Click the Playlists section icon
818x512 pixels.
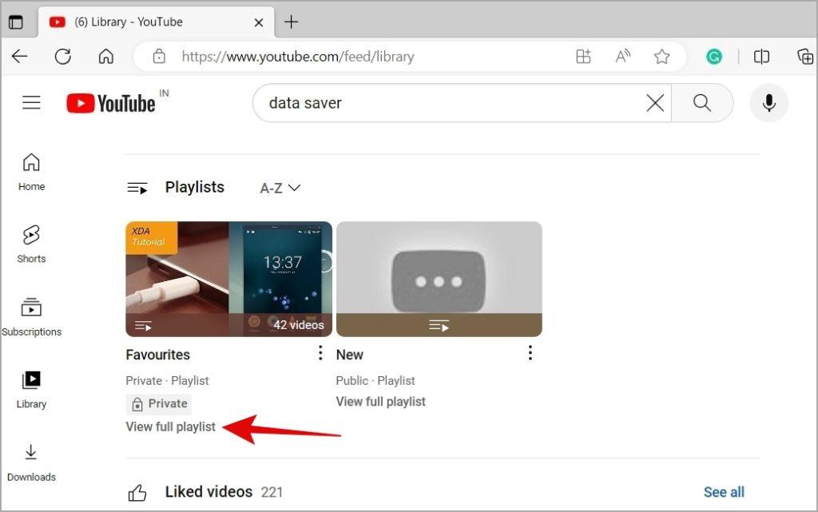(137, 188)
